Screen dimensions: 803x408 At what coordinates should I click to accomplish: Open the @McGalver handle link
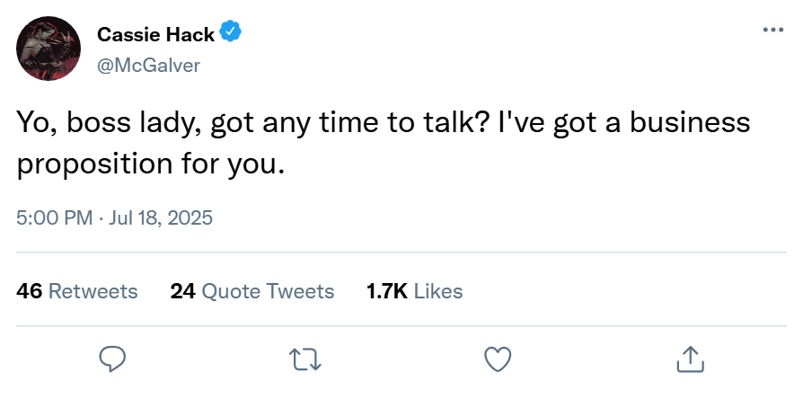pyautogui.click(x=148, y=65)
